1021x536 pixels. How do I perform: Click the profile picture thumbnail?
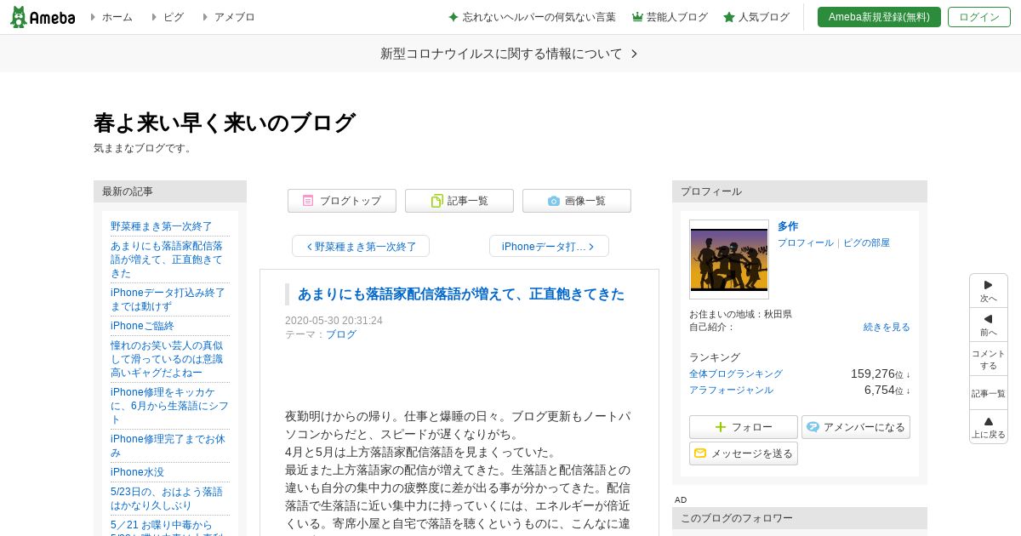[x=729, y=259]
